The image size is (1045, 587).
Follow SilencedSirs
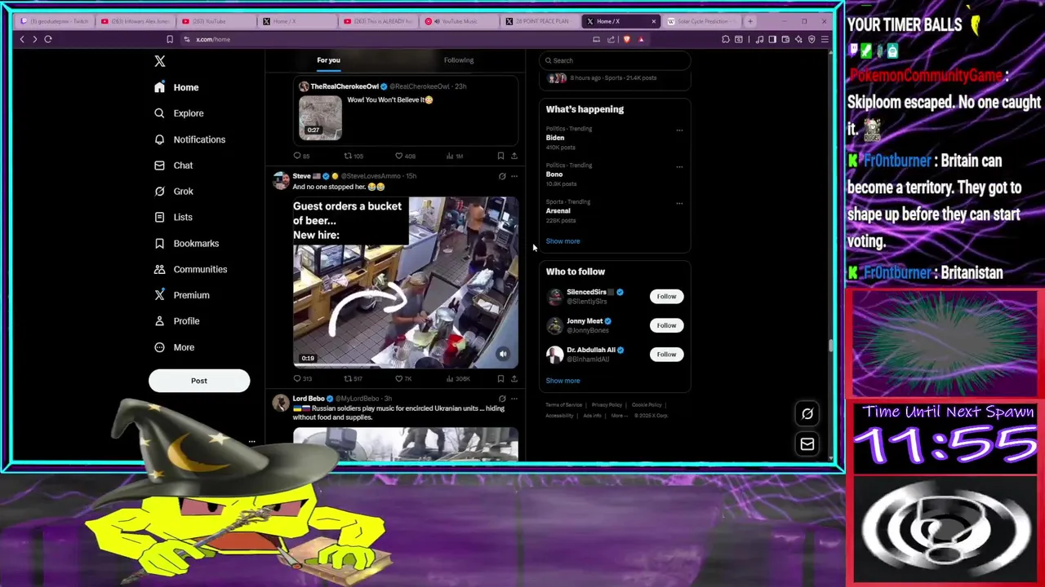point(666,297)
